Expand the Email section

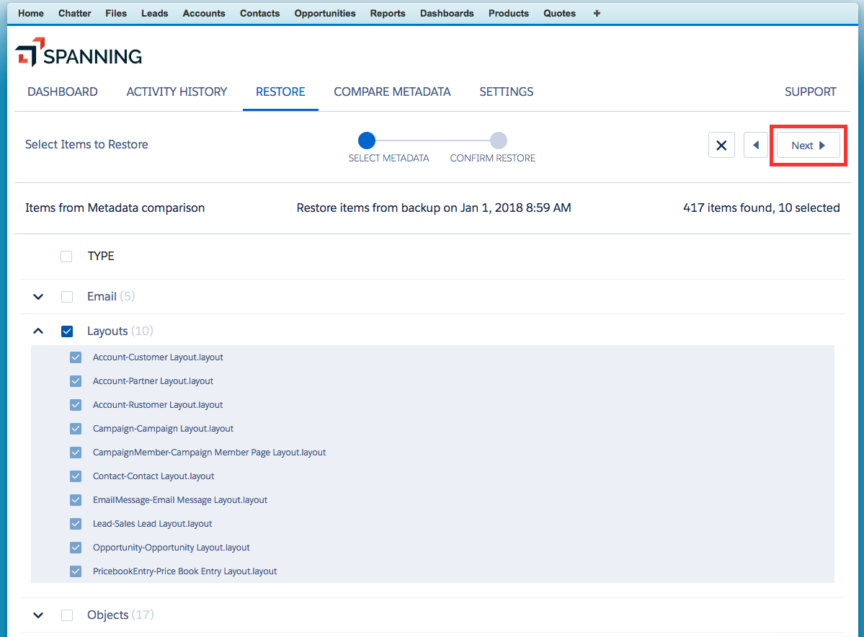point(38,296)
